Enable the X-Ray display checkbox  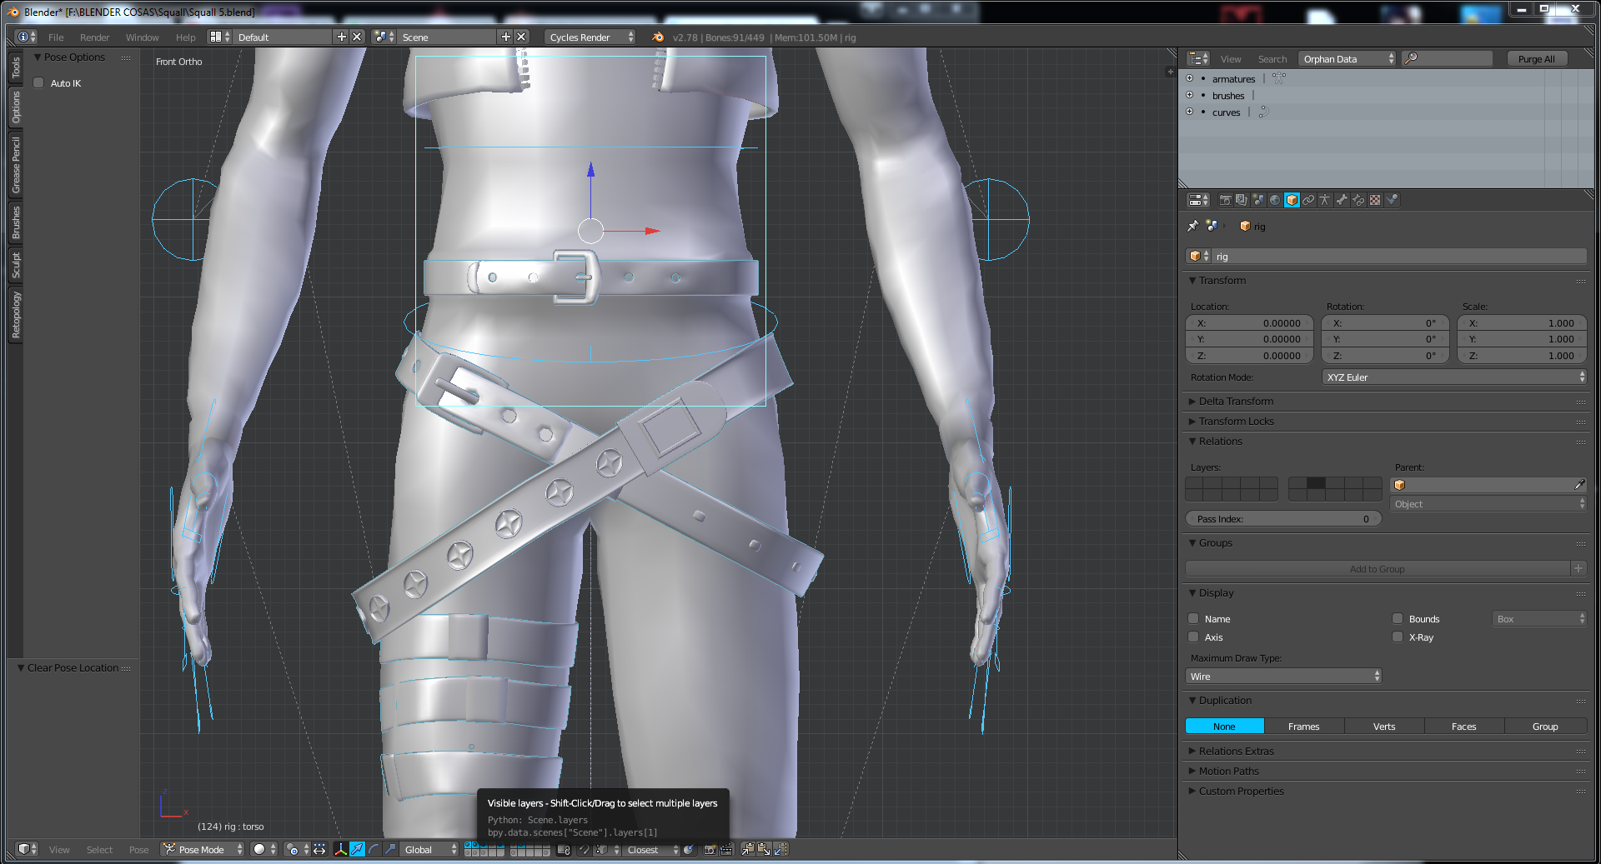pos(1398,637)
